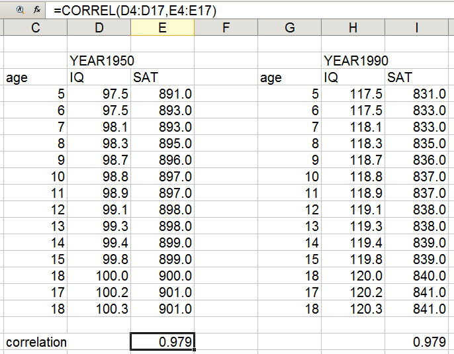The height and width of the screenshot is (354, 454).
Task: Select the cell containing 119.3
Action: tap(353, 226)
